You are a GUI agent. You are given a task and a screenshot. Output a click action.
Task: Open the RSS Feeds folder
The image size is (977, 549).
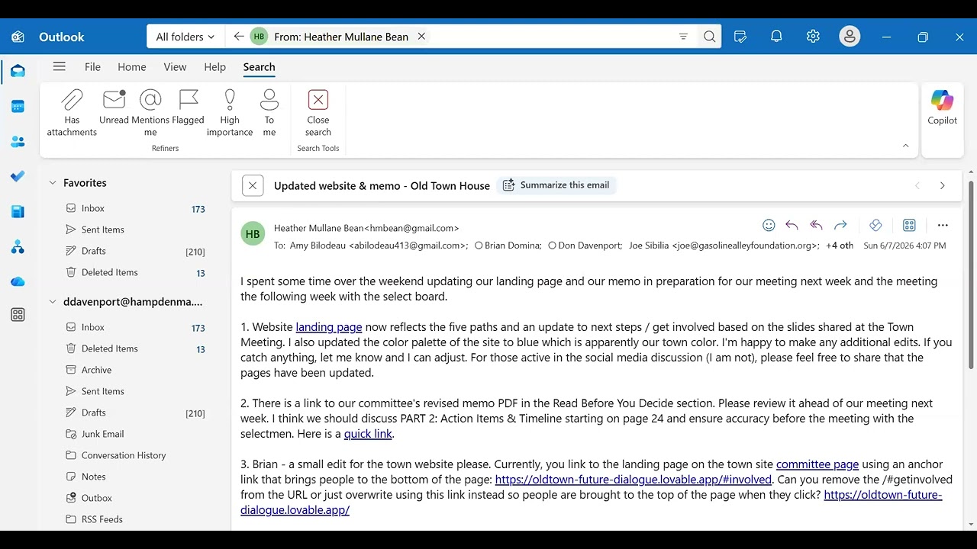[135, 519]
